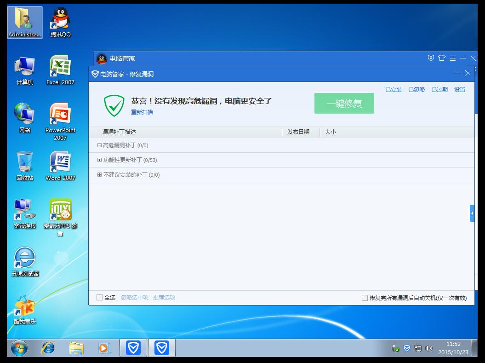Expand the side panel arrow handle
This screenshot has height=363, width=485.
tap(472, 213)
